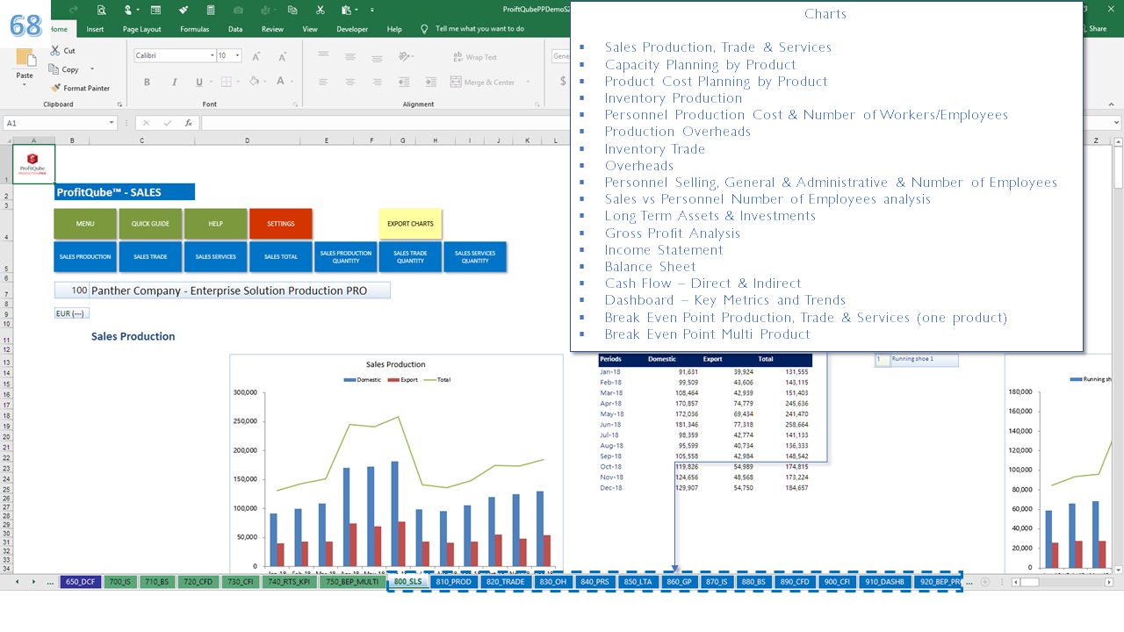The height and width of the screenshot is (632, 1124).
Task: Switch to the 910_DASHB sheet tab
Action: click(884, 581)
